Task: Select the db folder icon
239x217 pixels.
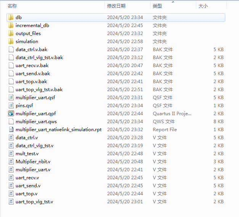Action: 11,18
